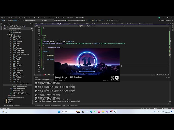Expand the Programs folder
The image size is (174, 130).
pyautogui.click(x=4, y=99)
